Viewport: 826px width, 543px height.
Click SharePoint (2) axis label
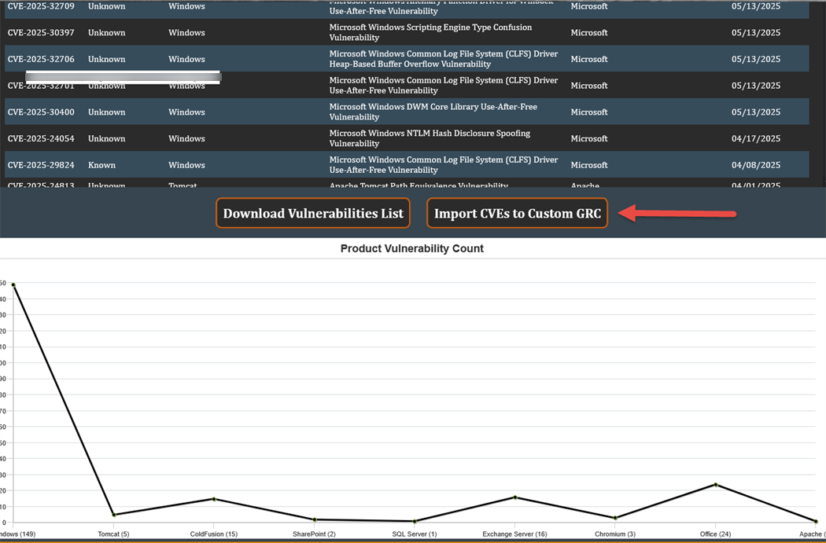pos(314,534)
